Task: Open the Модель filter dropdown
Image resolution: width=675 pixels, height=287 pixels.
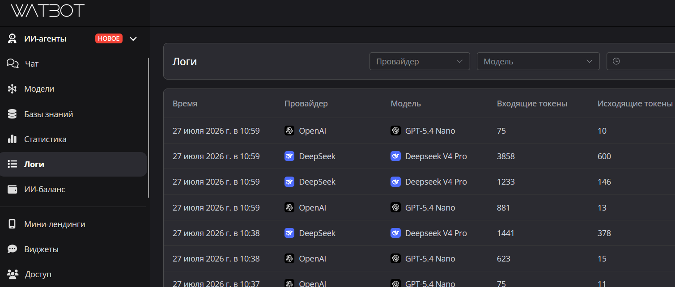Action: (x=538, y=61)
